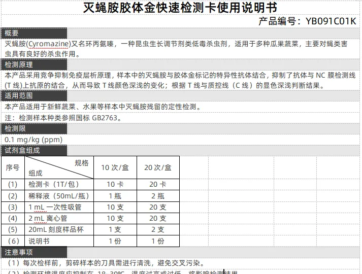Click the 10 卡 cell

pyautogui.click(x=115, y=185)
